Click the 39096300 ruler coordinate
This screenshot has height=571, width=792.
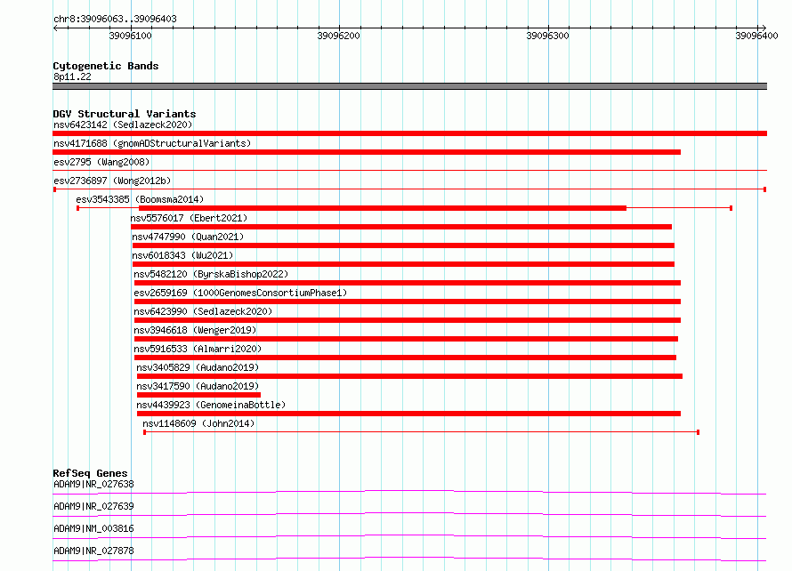tap(547, 36)
